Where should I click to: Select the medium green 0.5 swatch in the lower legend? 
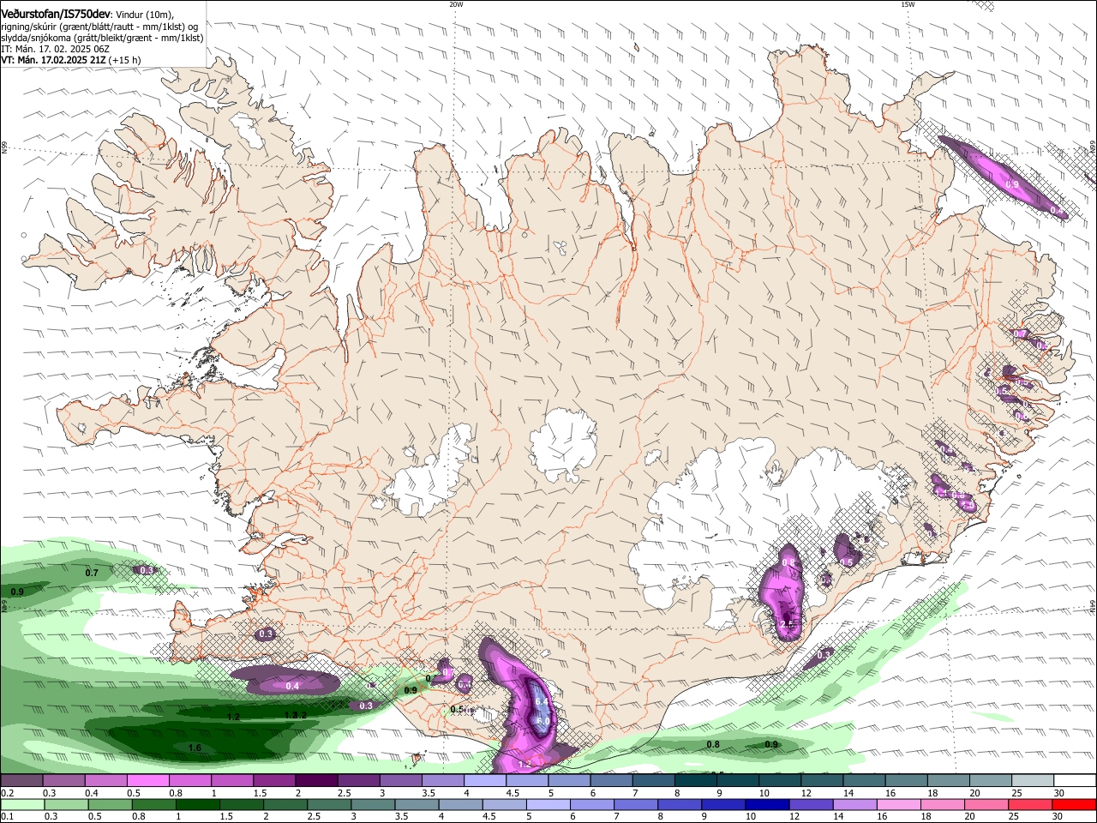pos(110,804)
